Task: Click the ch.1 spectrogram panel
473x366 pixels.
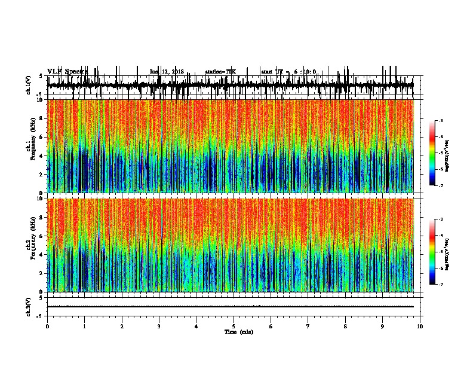Action: (x=231, y=146)
